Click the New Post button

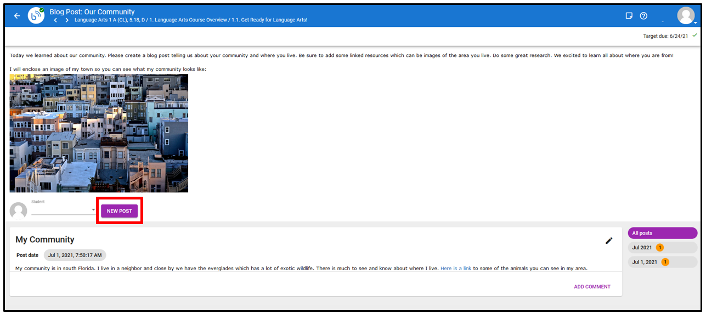[119, 211]
